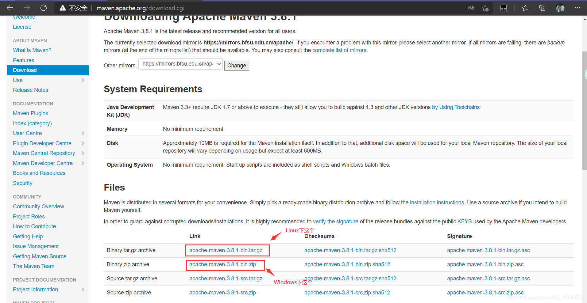Add this page to favorites
Image resolution: width=587 pixels, height=303 pixels.
485,8
